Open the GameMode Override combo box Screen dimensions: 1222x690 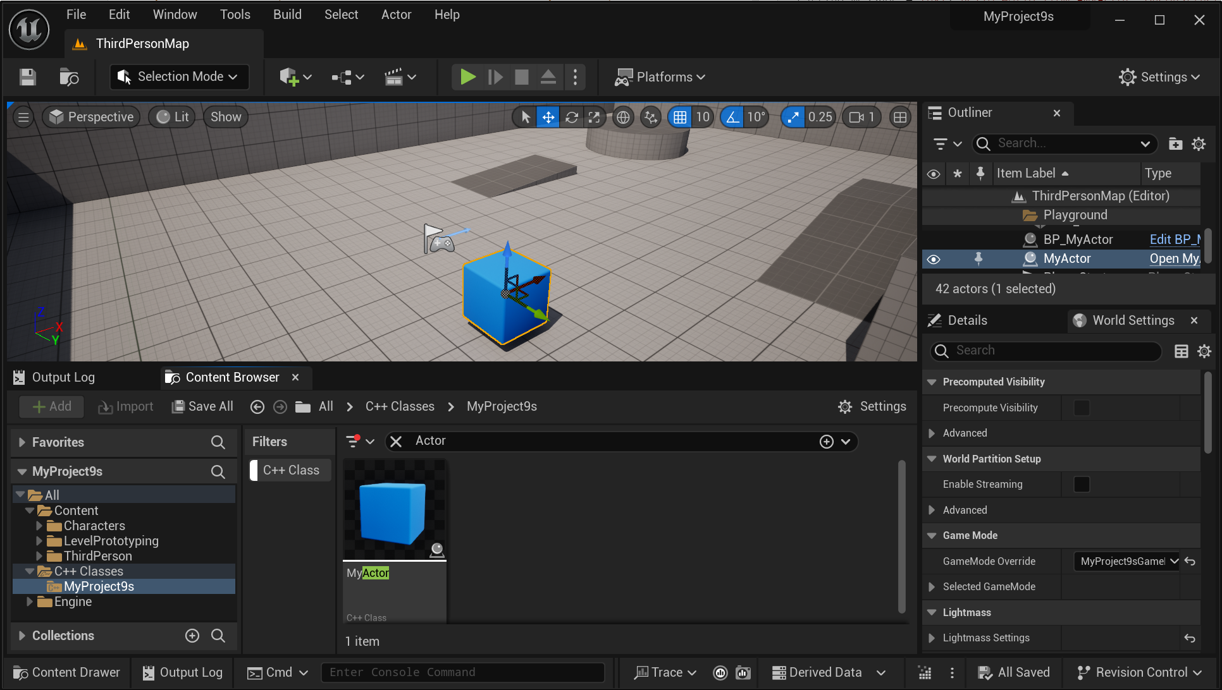(x=1126, y=561)
